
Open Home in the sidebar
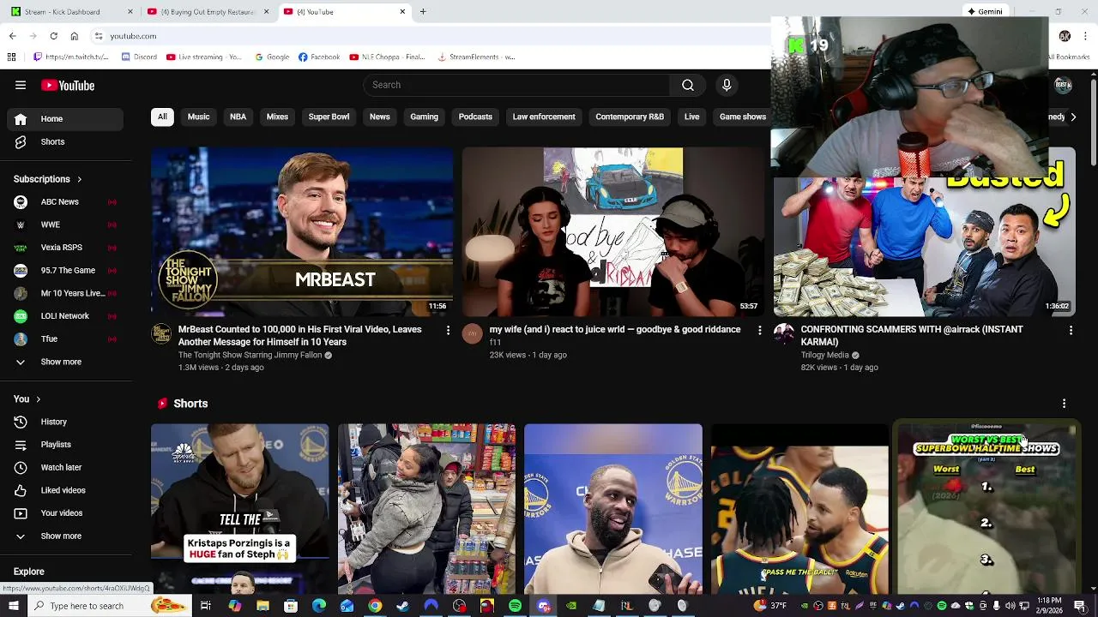pos(65,119)
